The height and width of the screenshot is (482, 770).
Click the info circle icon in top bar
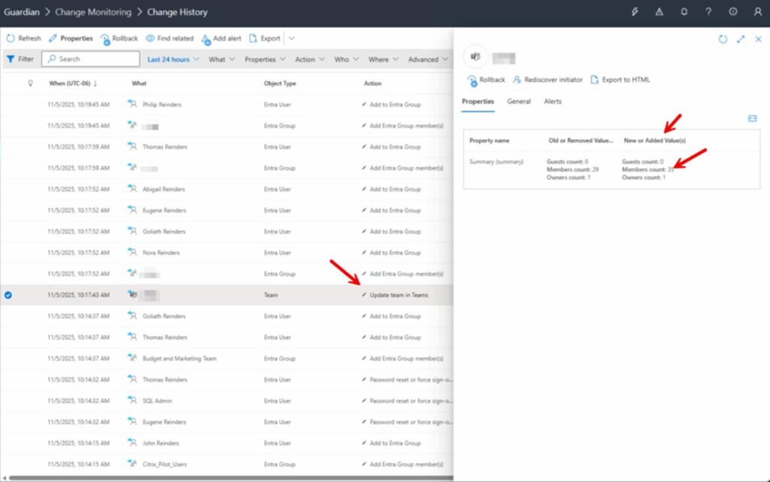tap(732, 12)
